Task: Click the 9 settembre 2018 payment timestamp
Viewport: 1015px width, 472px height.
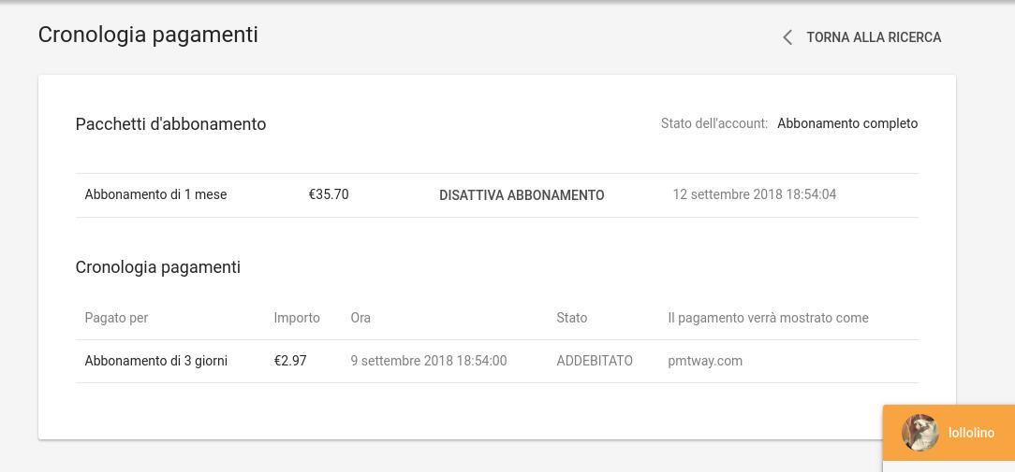Action: coord(428,361)
